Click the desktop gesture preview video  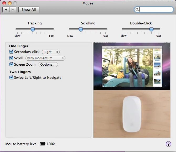[x=132, y=66]
